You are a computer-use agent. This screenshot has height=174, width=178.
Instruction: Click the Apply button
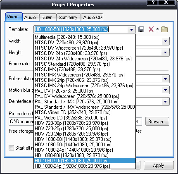[x=159, y=165]
